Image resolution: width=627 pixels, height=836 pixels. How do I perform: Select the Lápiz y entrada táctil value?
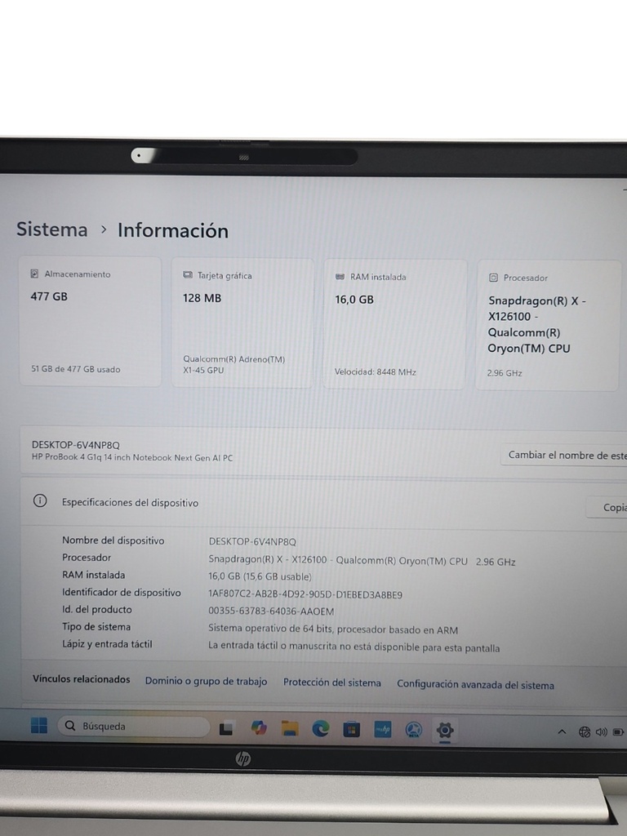click(x=354, y=647)
